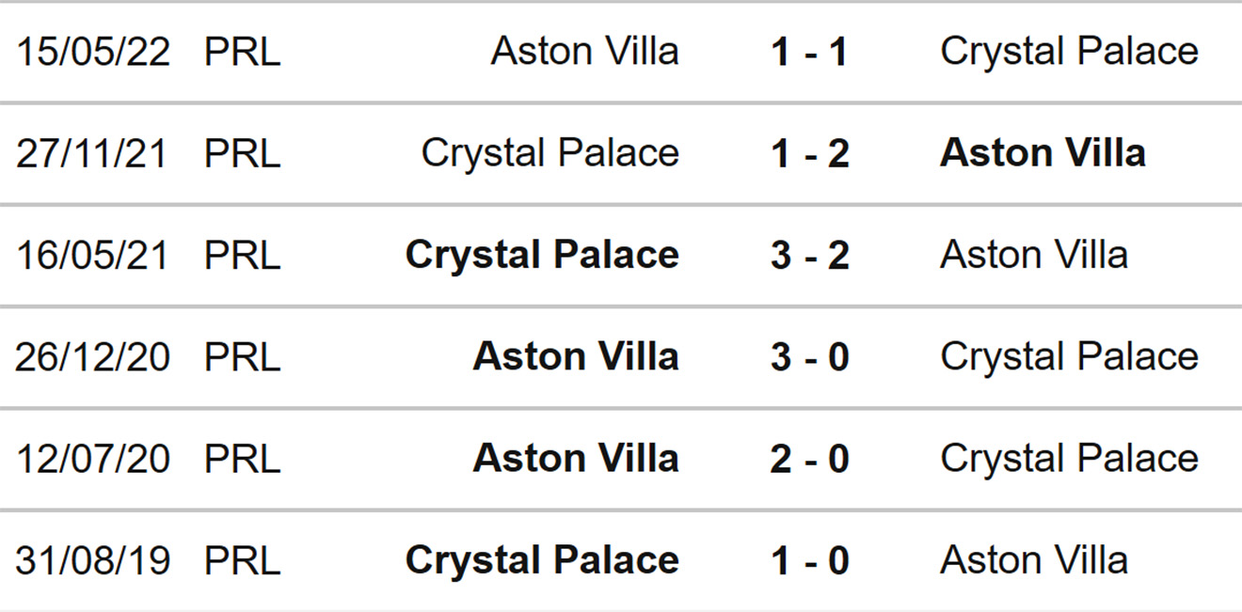Image resolution: width=1242 pixels, height=612 pixels.
Task: Click the PRL label in 27/11/21 row
Action: pos(242,153)
